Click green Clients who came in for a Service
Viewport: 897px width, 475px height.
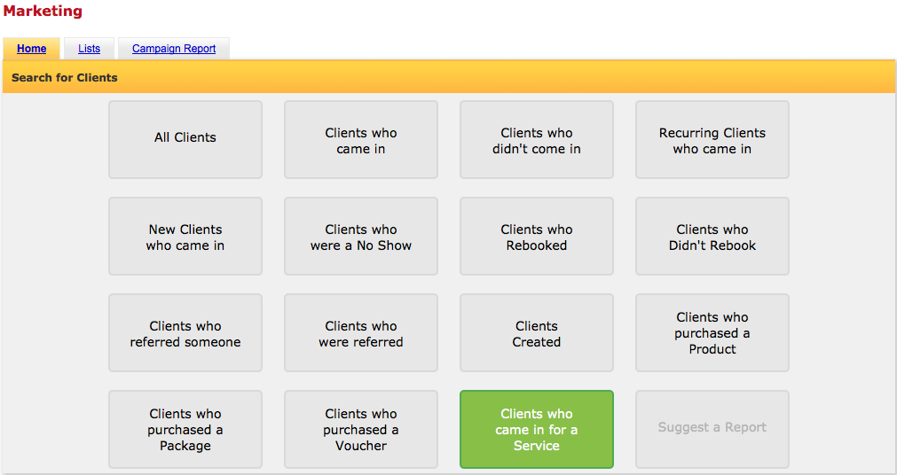click(x=537, y=429)
